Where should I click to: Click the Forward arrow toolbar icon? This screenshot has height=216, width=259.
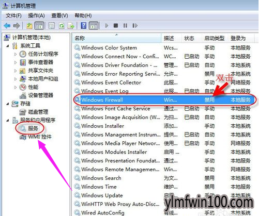tap(17, 26)
